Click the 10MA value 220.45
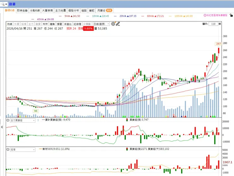The width and height of the screenshot is (234, 176). coord(105,16)
